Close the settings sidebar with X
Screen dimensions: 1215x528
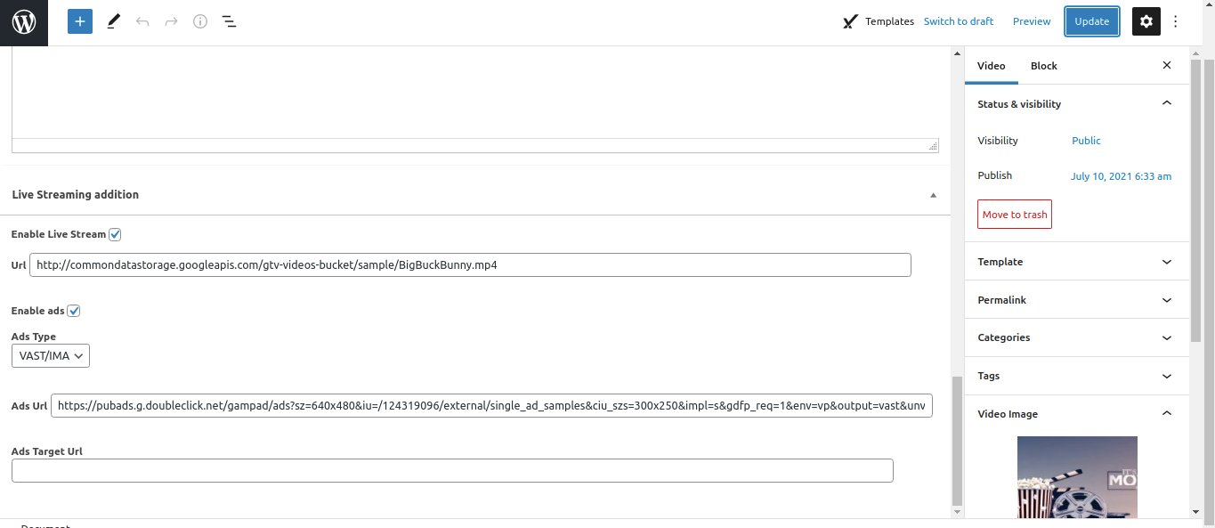tap(1167, 66)
